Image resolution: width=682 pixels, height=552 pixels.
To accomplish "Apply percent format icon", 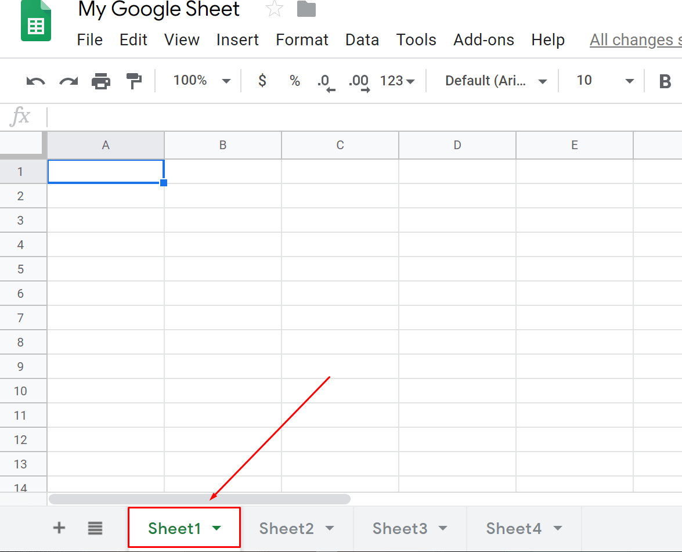I will pyautogui.click(x=294, y=81).
